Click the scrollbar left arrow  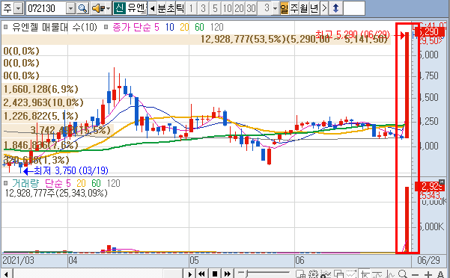point(6,274)
